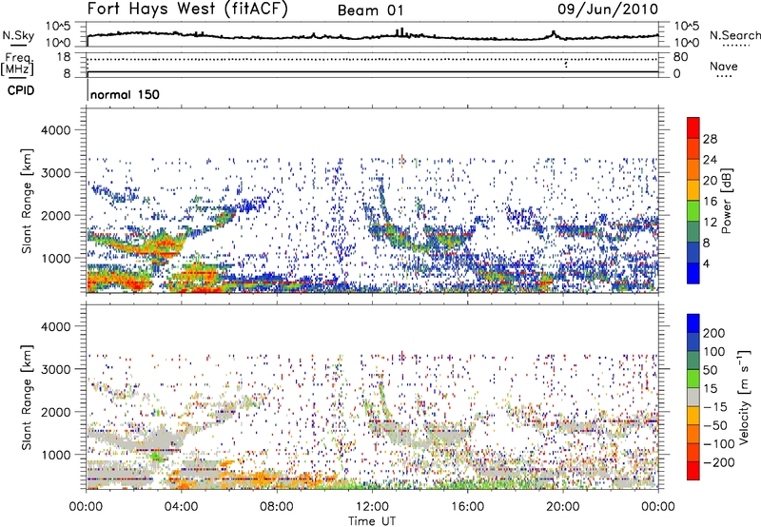Image resolution: width=761 pixels, height=527 pixels.
Task: Click the 'Power [dB]' colorbar label
Action: click(726, 201)
